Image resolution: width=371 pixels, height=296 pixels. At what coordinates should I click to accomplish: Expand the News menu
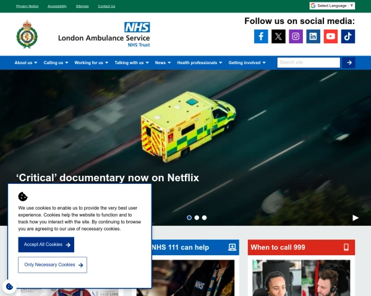pos(163,63)
